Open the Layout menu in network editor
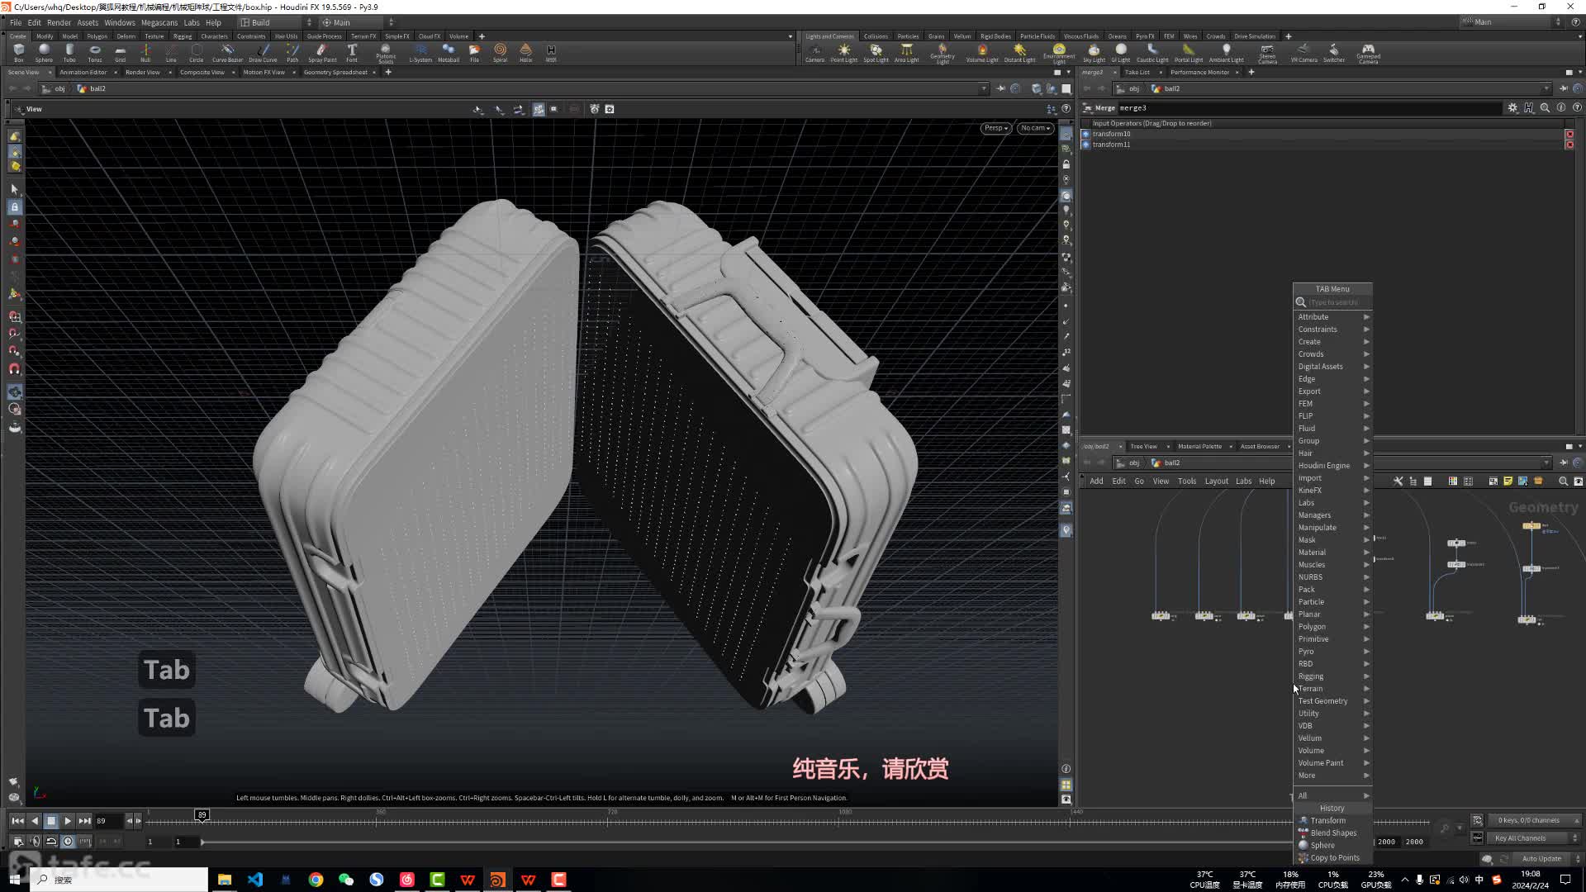 tap(1216, 482)
